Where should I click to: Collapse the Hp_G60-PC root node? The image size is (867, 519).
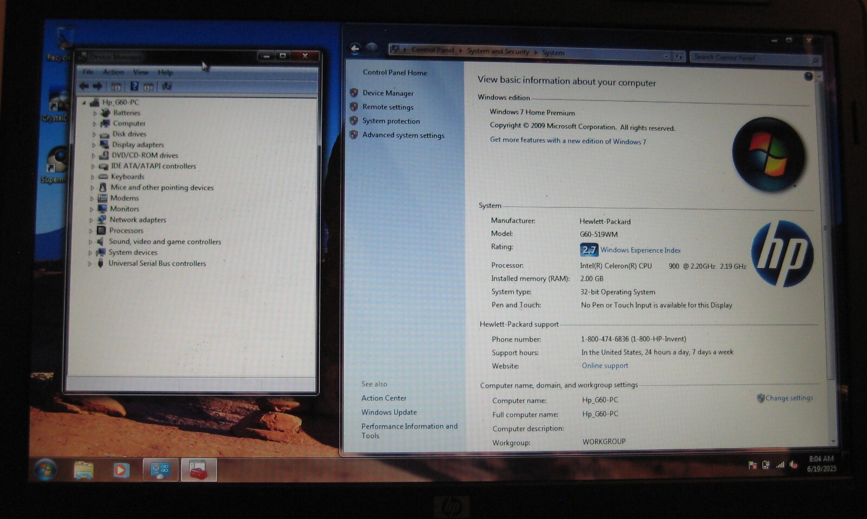84,102
